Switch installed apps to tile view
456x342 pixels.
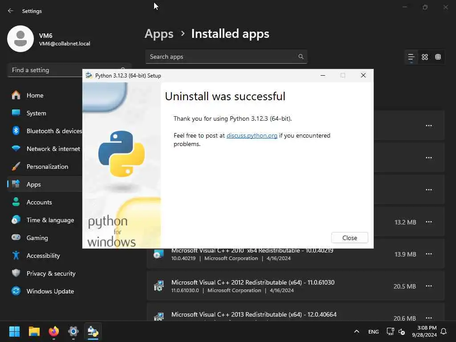pos(438,57)
